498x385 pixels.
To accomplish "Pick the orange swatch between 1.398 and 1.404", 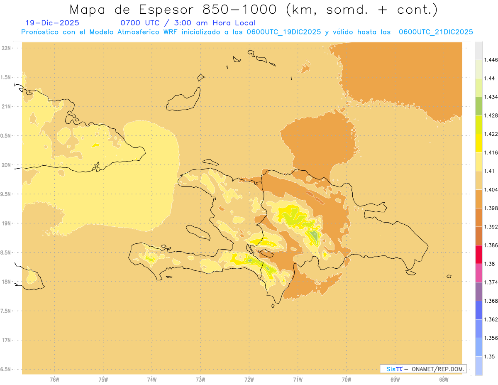I will pyautogui.click(x=478, y=199).
